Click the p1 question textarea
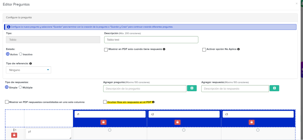 pyautogui.click(x=49, y=133)
